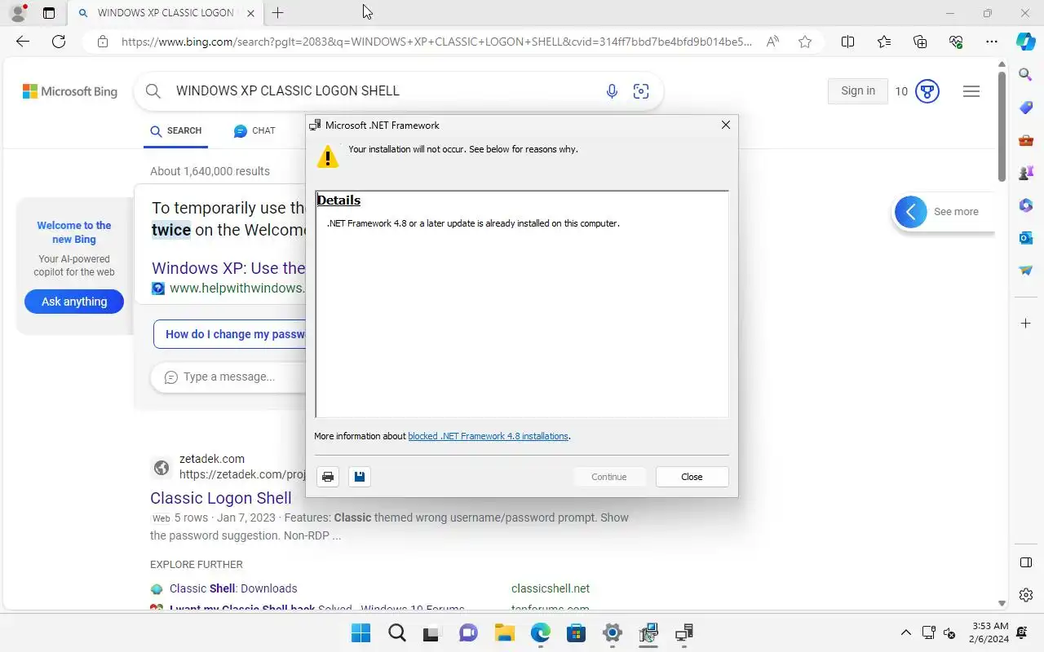Screen dimensions: 1044x652
Task: Click the address bar URL
Action: [436, 42]
